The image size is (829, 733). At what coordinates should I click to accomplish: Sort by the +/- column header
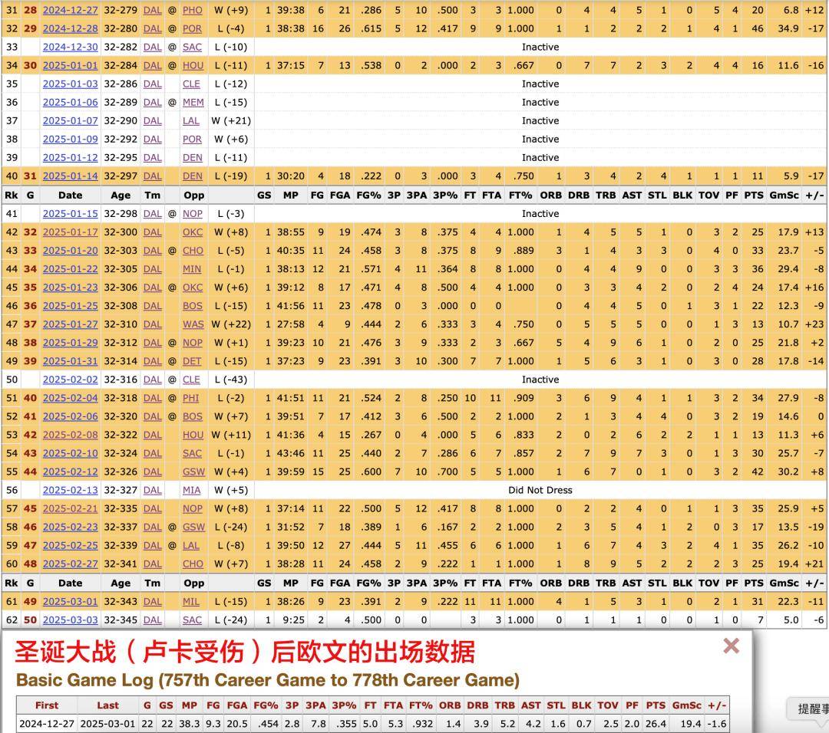point(814,196)
